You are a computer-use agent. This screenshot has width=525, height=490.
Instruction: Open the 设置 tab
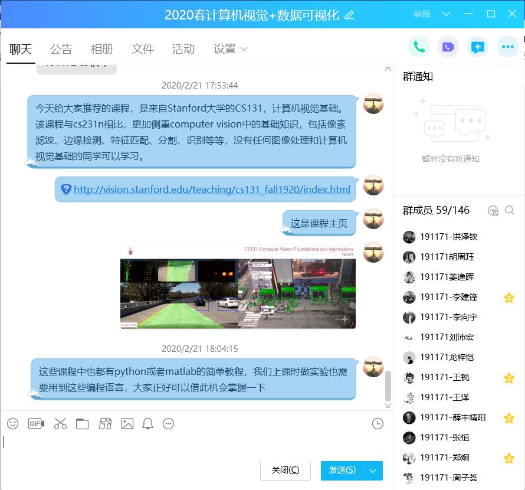[225, 49]
